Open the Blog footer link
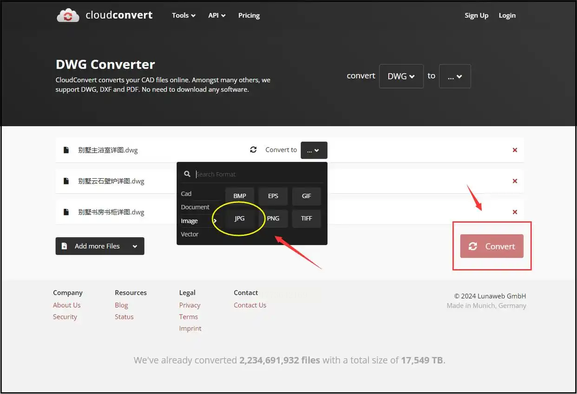This screenshot has height=394, width=577. point(121,305)
